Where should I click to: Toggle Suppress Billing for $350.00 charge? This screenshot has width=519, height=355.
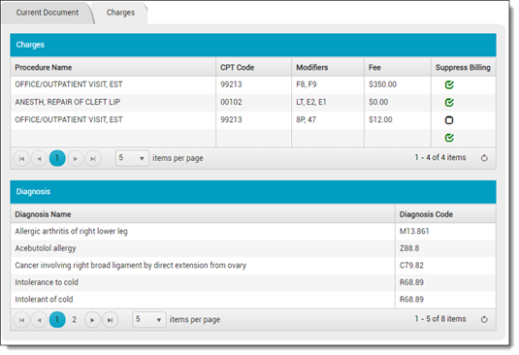point(449,85)
